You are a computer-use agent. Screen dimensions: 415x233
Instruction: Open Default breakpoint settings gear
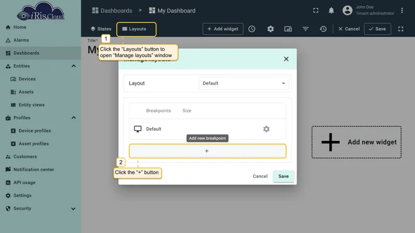tap(266, 129)
